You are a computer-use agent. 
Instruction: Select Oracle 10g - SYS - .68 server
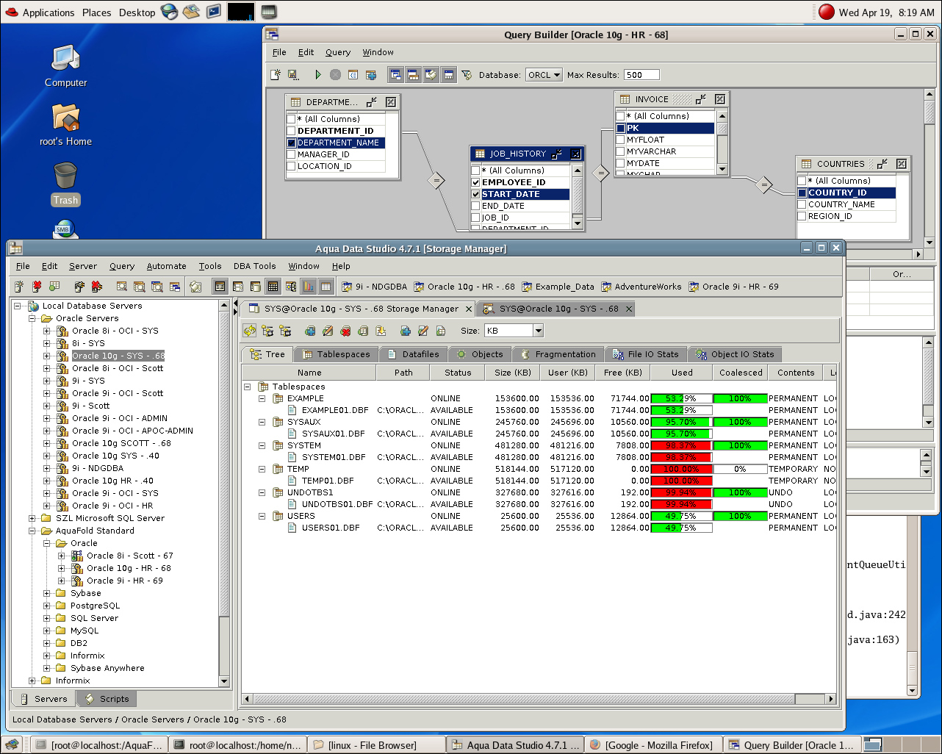[x=118, y=356]
